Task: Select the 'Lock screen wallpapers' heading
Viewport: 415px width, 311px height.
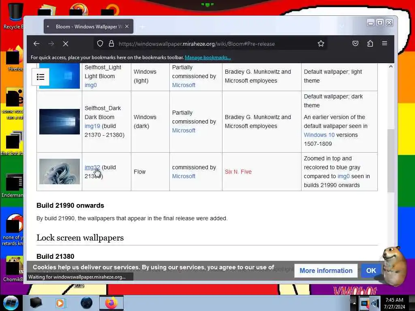Action: [x=80, y=238]
